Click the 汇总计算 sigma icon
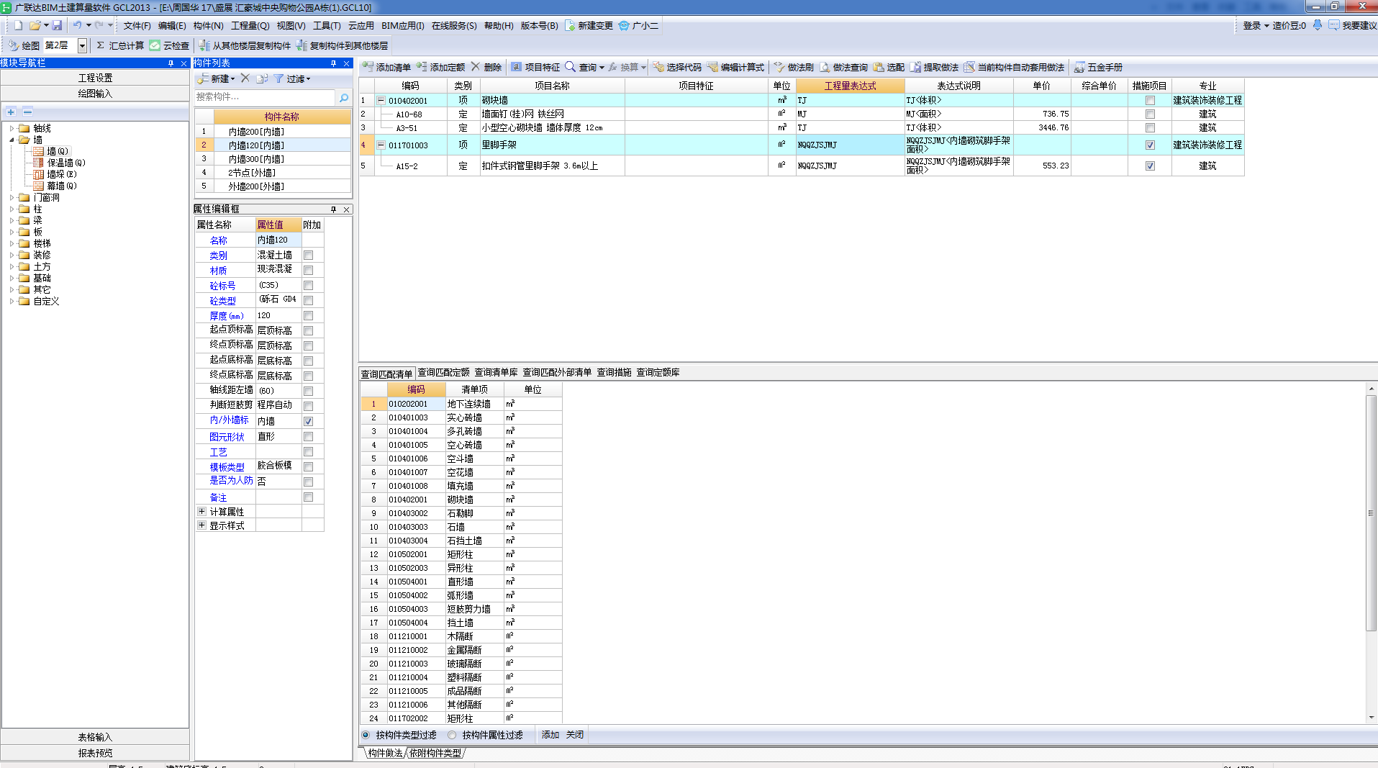This screenshot has height=768, width=1378. click(x=101, y=45)
